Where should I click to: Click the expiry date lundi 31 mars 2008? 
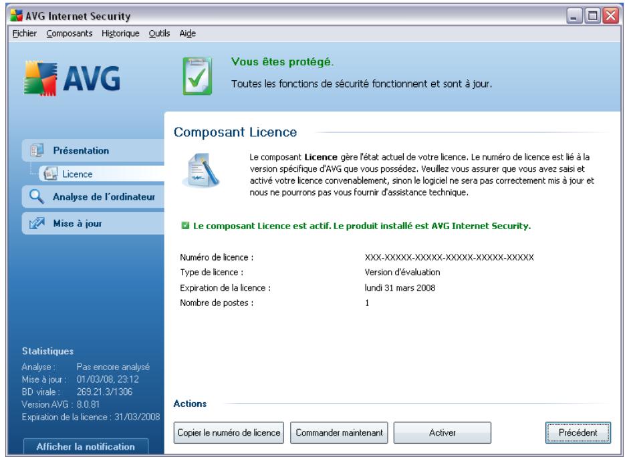(x=400, y=288)
